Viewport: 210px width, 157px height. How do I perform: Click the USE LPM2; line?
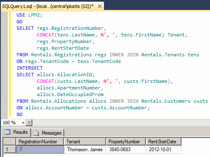click(x=29, y=15)
